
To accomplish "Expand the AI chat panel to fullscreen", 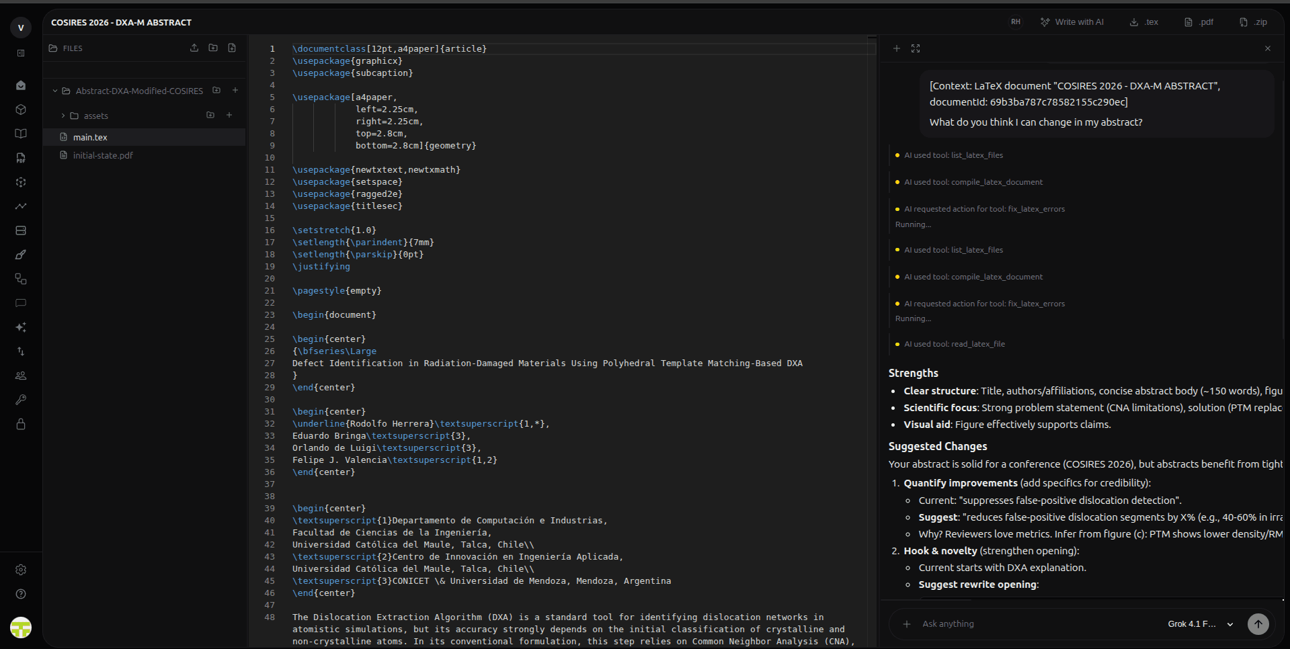I will [x=916, y=48].
